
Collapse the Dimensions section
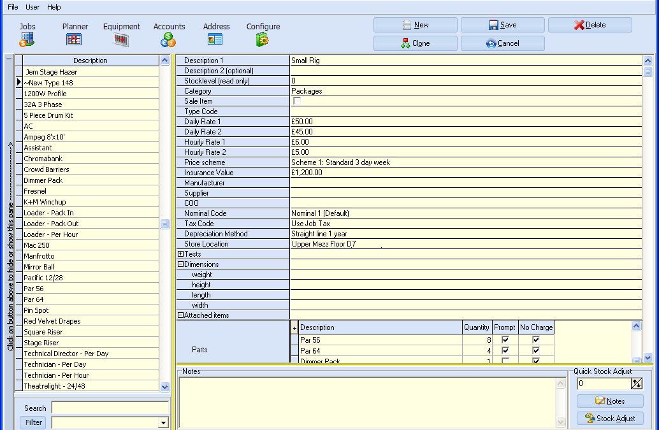tap(180, 264)
